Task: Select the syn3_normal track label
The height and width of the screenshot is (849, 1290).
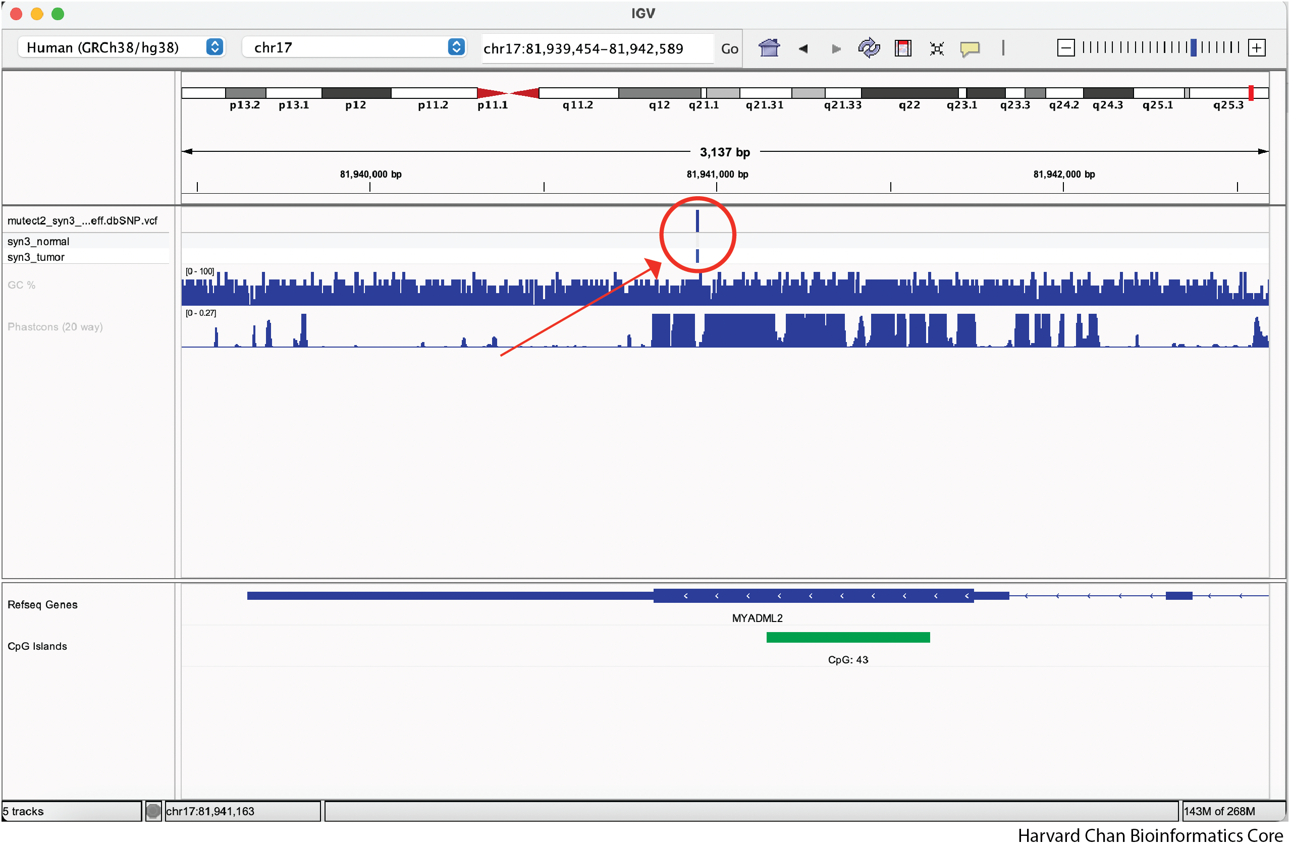Action: [38, 241]
